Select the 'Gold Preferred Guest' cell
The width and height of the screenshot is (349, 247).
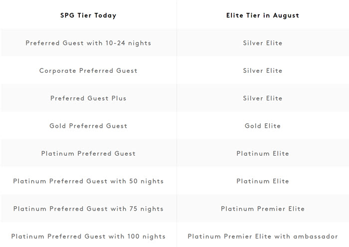point(88,126)
